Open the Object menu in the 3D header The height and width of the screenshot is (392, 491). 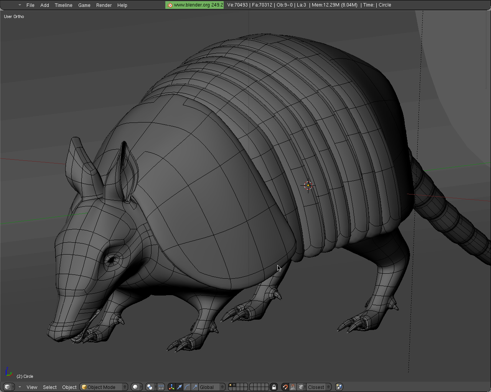coord(69,387)
